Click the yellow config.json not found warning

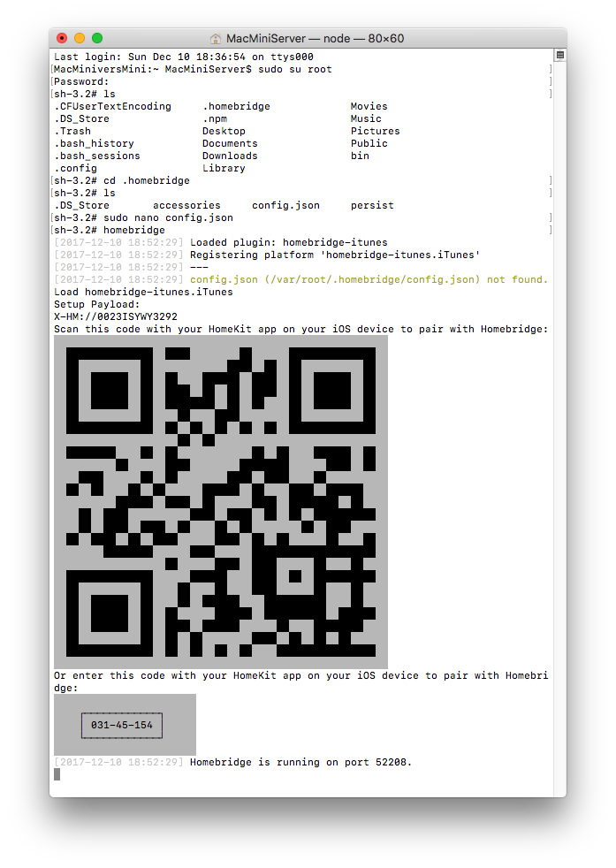click(x=369, y=279)
